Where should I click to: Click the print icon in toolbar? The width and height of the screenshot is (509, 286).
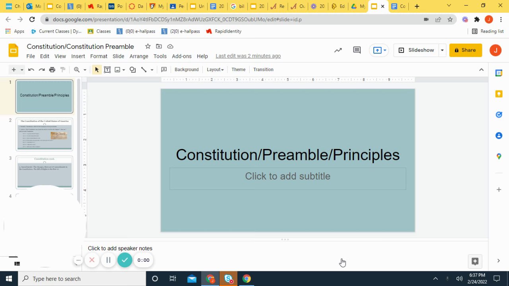coord(52,70)
